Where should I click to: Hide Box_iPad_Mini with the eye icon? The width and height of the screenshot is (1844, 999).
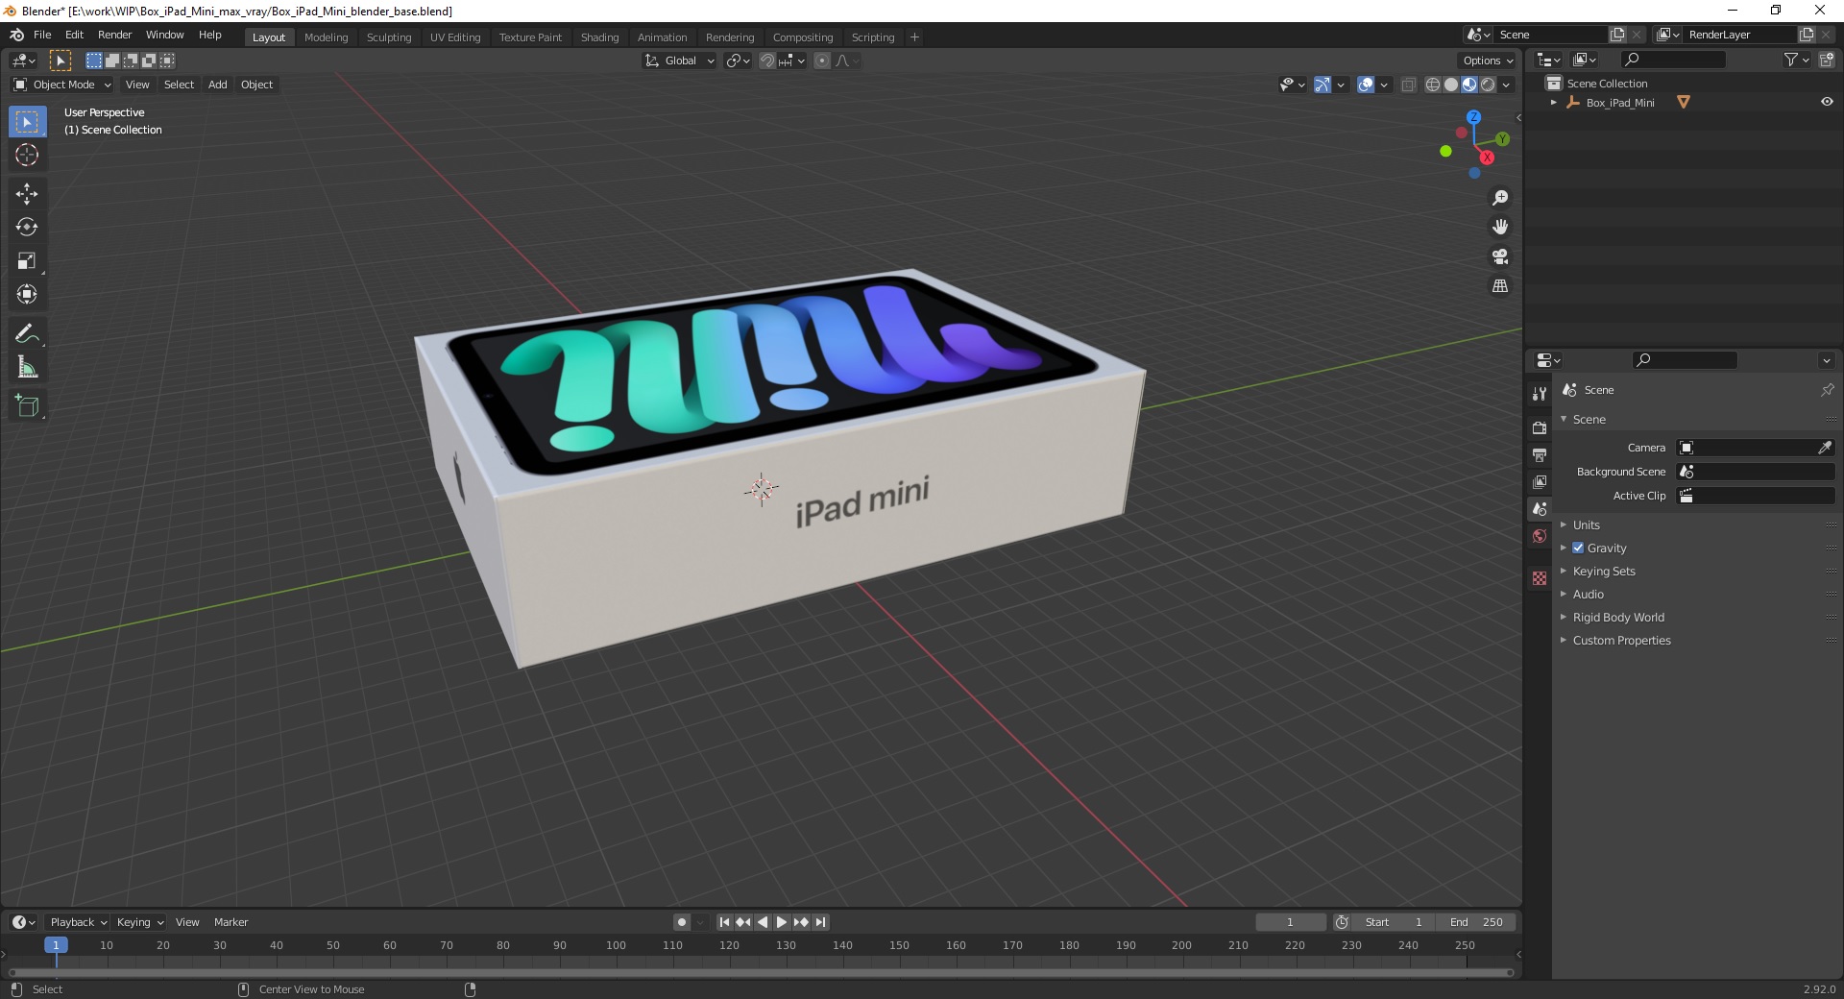1827,102
